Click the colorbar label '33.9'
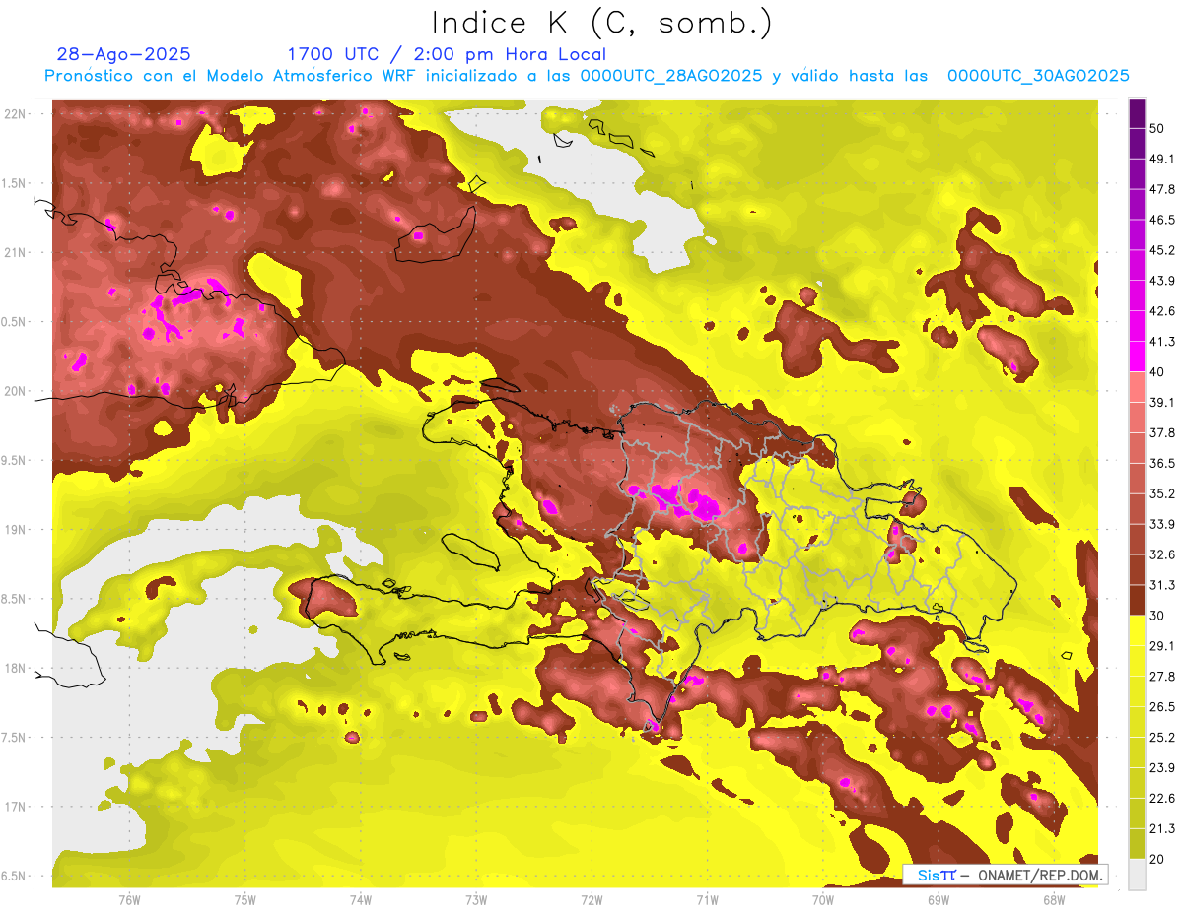 coord(1162,524)
